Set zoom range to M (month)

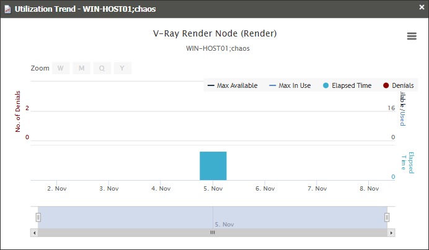pos(81,69)
